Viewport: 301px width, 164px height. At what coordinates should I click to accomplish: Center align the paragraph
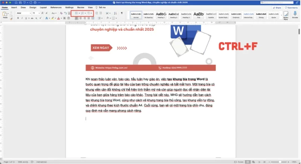click(81, 18)
